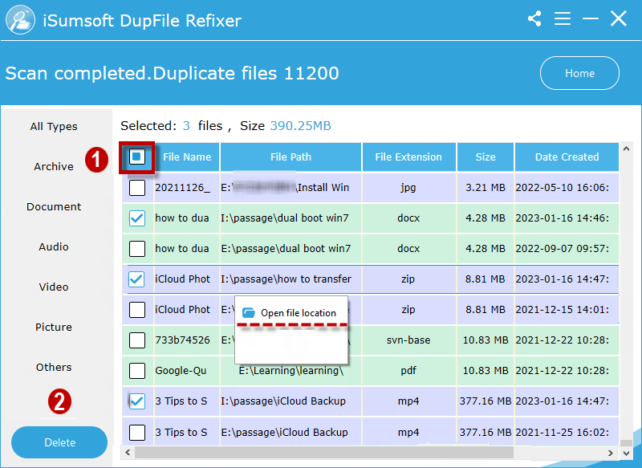This screenshot has width=642, height=468.
Task: Open the Video category
Action: [54, 287]
